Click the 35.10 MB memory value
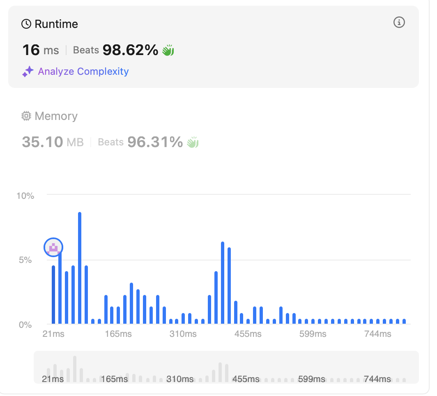This screenshot has width=437, height=396. (53, 143)
